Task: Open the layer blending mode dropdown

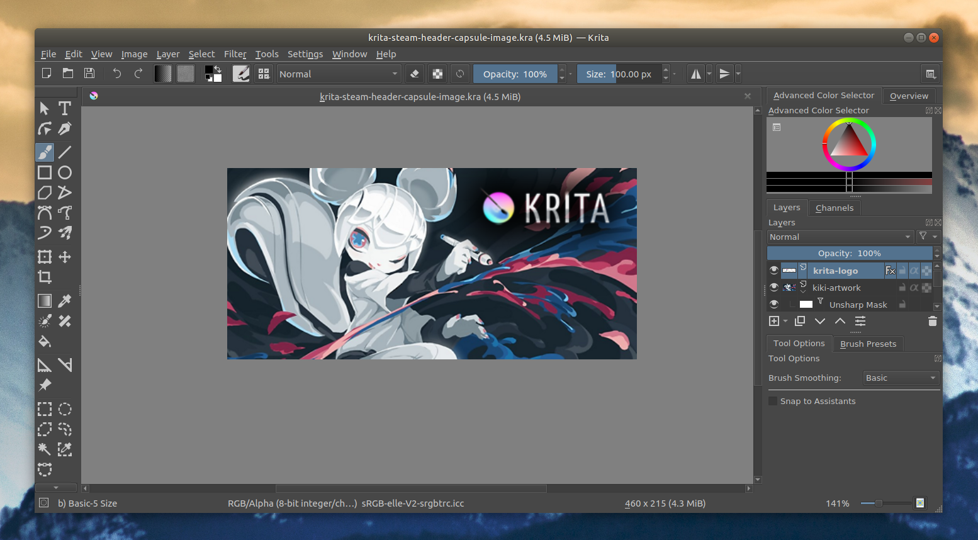Action: pos(840,237)
